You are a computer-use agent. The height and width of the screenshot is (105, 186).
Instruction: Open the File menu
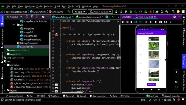[8, 6]
